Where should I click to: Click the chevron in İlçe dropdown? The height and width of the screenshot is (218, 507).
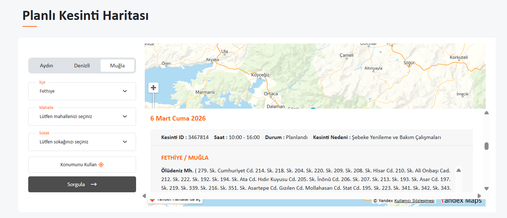click(x=125, y=91)
